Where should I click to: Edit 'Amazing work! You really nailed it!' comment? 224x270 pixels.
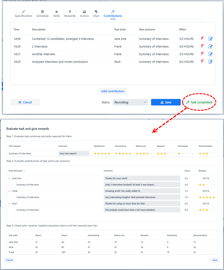(142, 191)
